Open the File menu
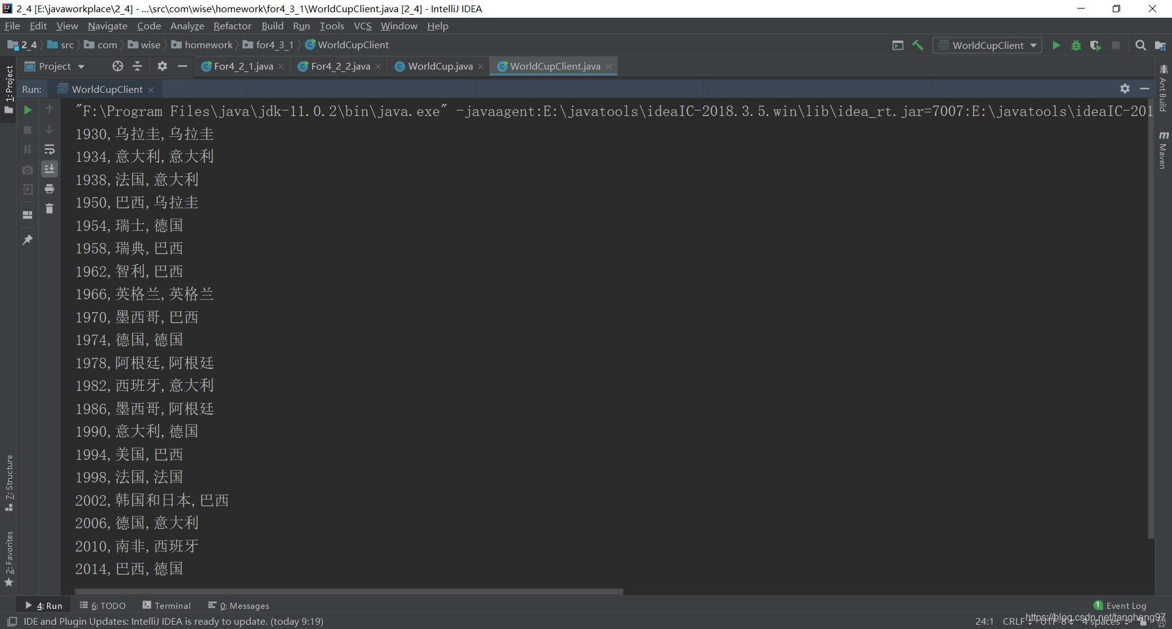 tap(12, 26)
